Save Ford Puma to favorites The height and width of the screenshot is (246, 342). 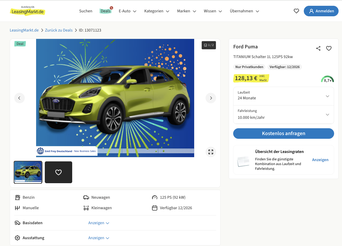pos(329,48)
